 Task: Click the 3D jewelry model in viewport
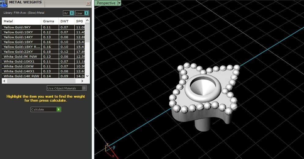(x=205, y=97)
